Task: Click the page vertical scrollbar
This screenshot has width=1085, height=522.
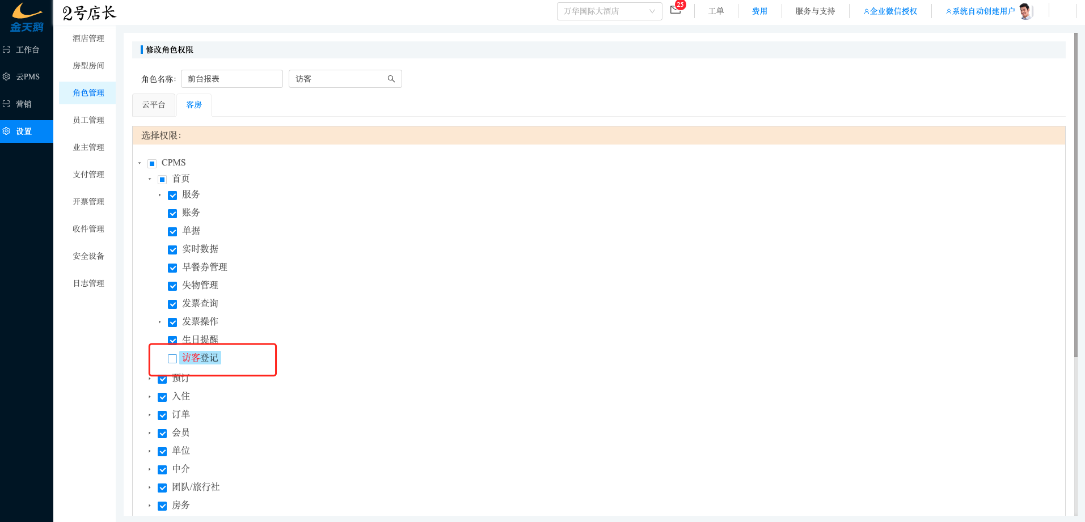Action: (x=1075, y=195)
